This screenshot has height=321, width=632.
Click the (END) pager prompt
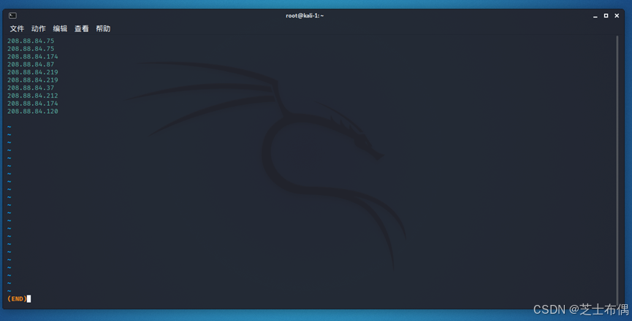tap(17, 299)
